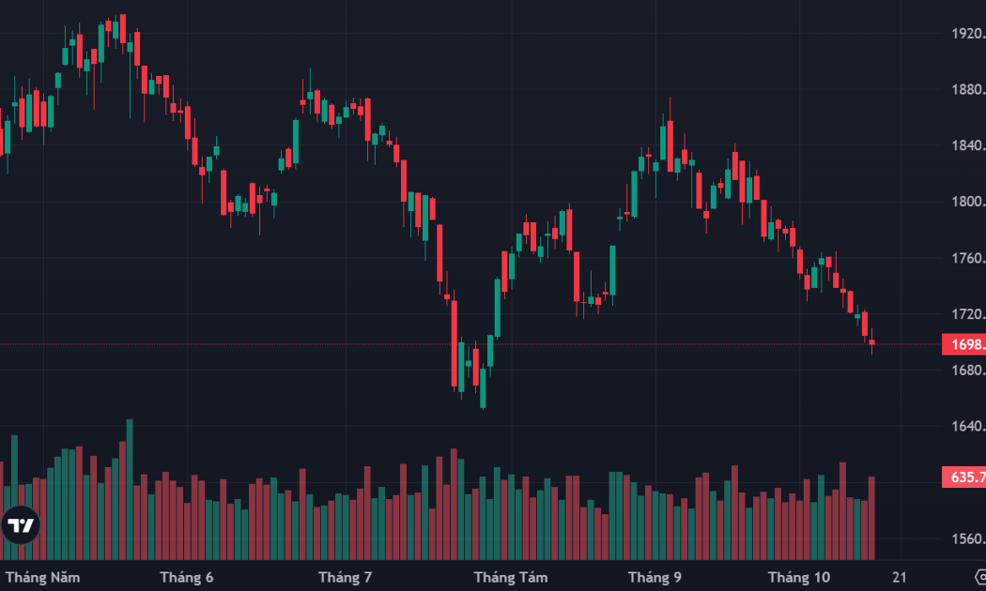Click the 1920 price scale label
The image size is (986, 591).
968,33
